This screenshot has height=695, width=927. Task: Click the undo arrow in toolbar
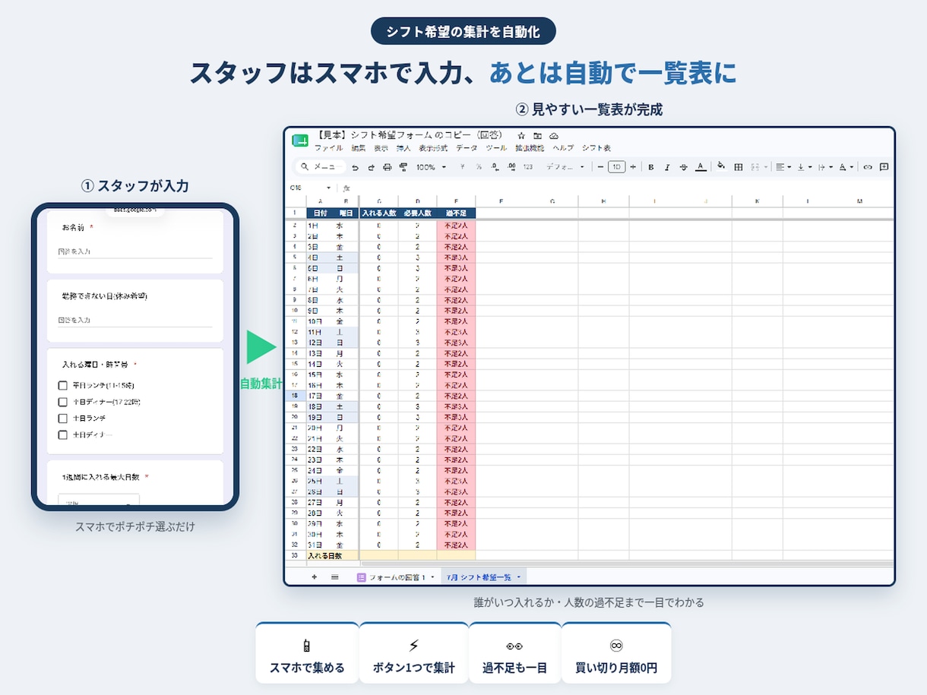(355, 167)
